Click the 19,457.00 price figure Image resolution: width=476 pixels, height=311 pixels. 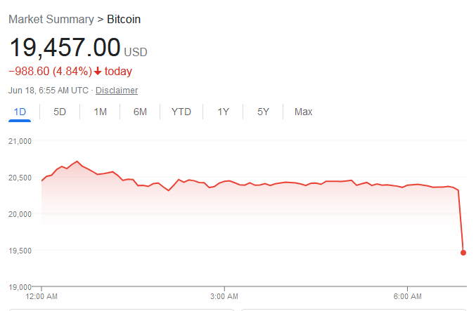point(65,47)
